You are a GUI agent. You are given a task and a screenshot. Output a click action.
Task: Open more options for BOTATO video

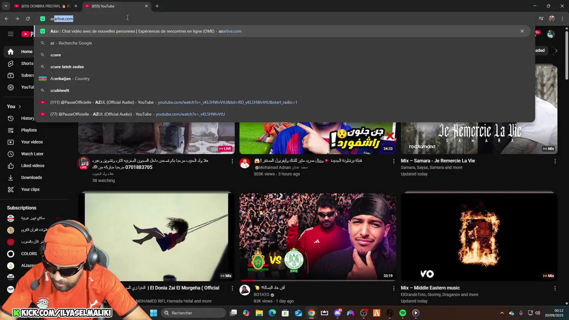coord(393,288)
